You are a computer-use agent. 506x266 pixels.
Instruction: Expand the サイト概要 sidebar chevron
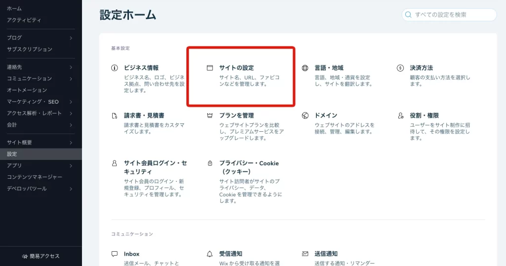pyautogui.click(x=71, y=143)
